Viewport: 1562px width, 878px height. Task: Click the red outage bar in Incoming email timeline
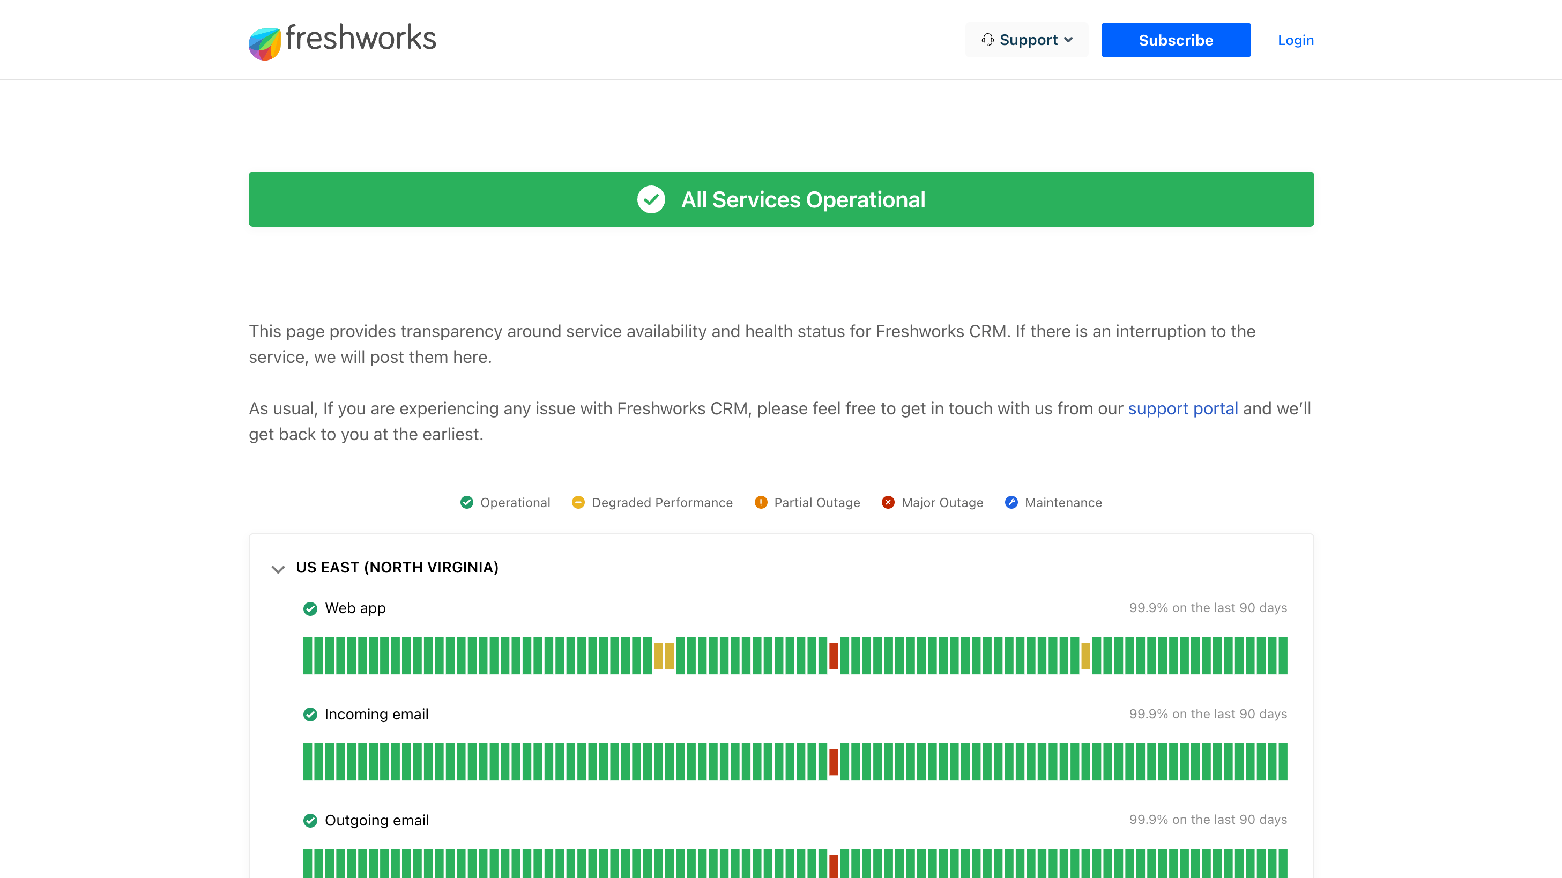[x=834, y=762]
